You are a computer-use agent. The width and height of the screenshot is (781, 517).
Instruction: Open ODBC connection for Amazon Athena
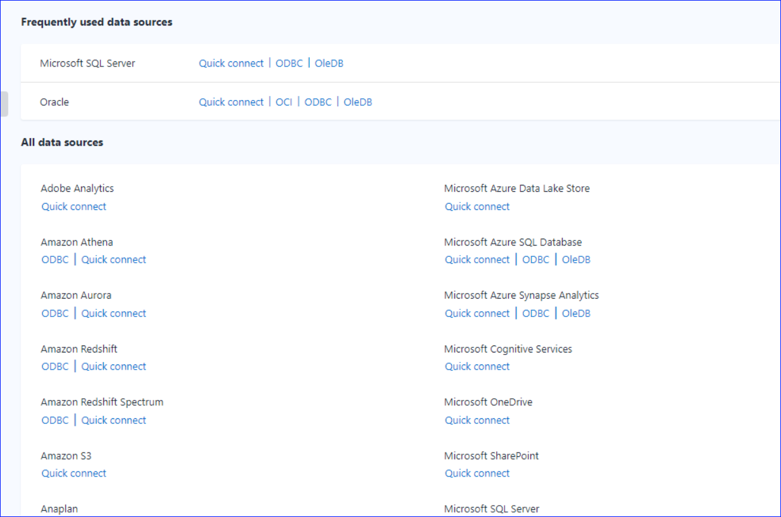coord(54,259)
